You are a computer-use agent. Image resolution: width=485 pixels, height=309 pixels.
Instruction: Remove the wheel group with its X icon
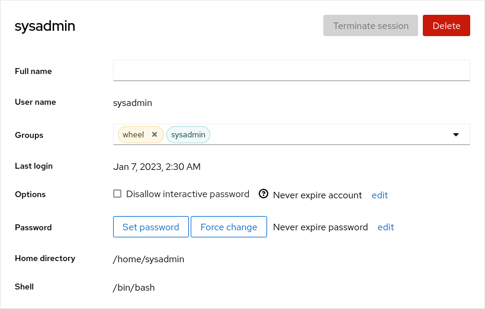pyautogui.click(x=155, y=134)
